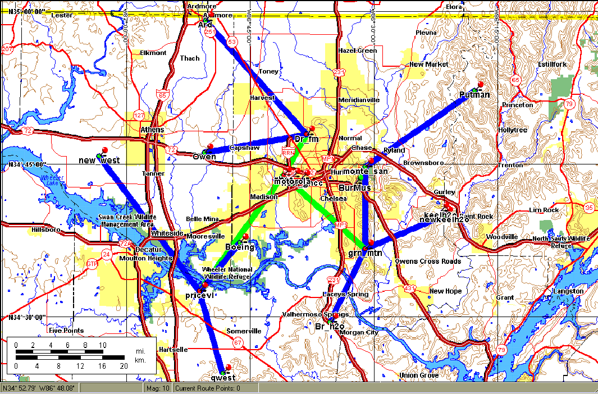Click the Woodville town label
Image resolution: width=598 pixels, height=394 pixels.
click(x=502, y=237)
